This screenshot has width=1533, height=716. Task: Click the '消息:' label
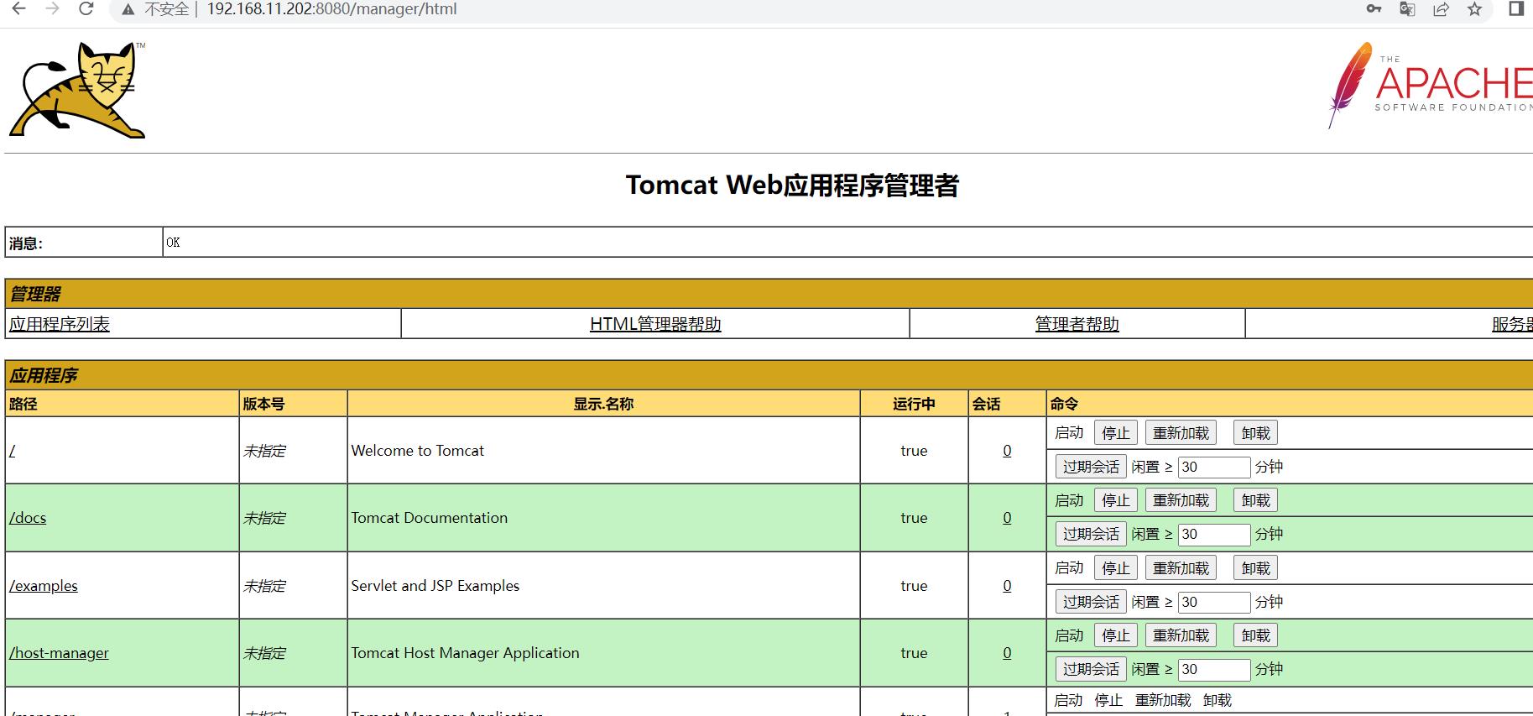tap(26, 243)
